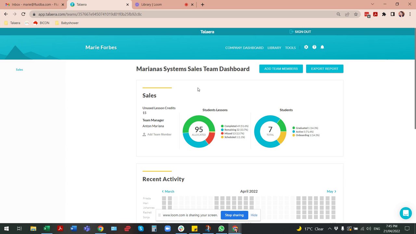Open the help question mark icon
The width and height of the screenshot is (416, 234).
314,47
